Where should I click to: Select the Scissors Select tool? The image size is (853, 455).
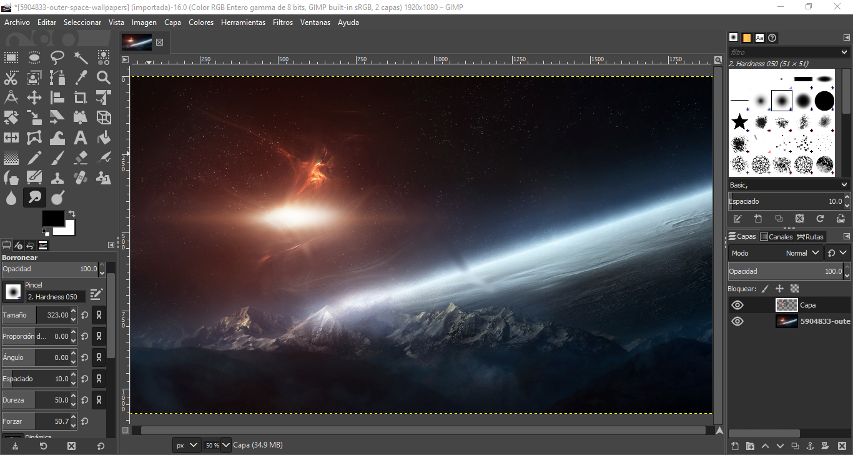[11, 77]
